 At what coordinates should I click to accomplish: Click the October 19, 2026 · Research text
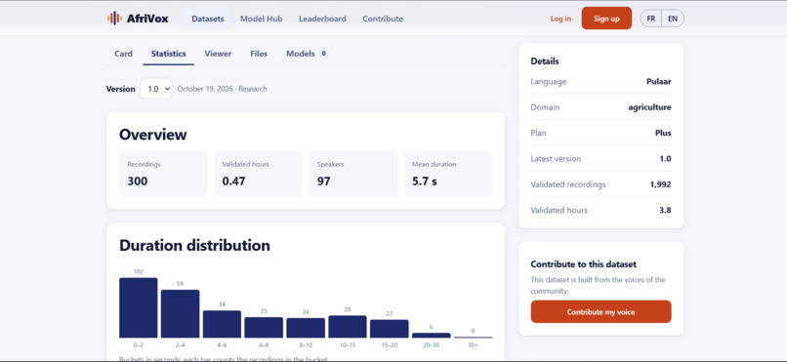tap(223, 89)
